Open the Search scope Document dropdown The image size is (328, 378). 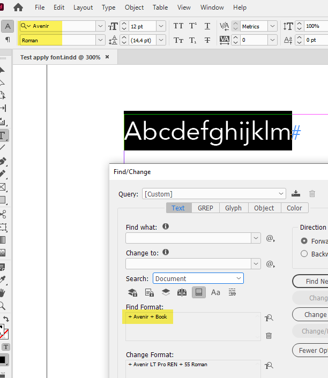click(198, 278)
